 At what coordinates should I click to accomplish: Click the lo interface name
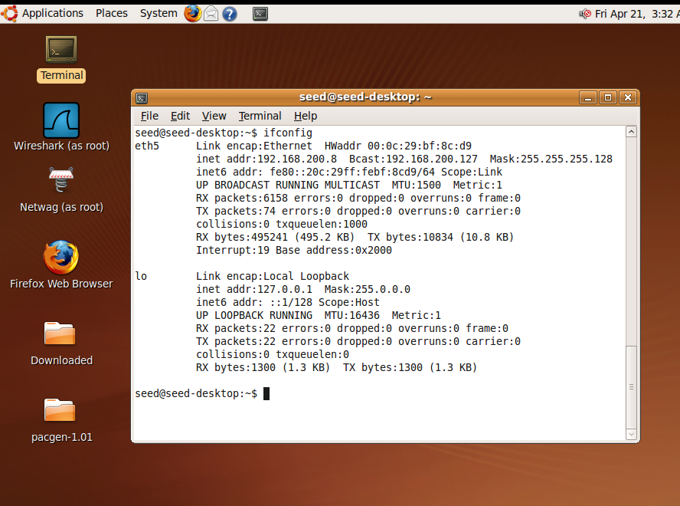tap(141, 276)
